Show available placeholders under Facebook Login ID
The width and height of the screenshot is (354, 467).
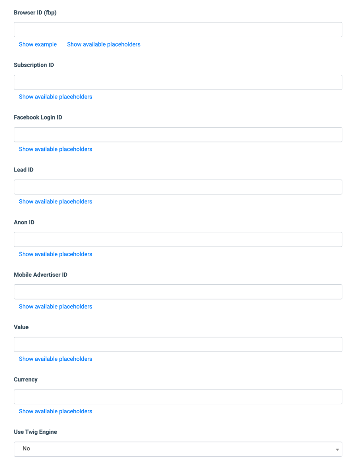[x=55, y=149]
